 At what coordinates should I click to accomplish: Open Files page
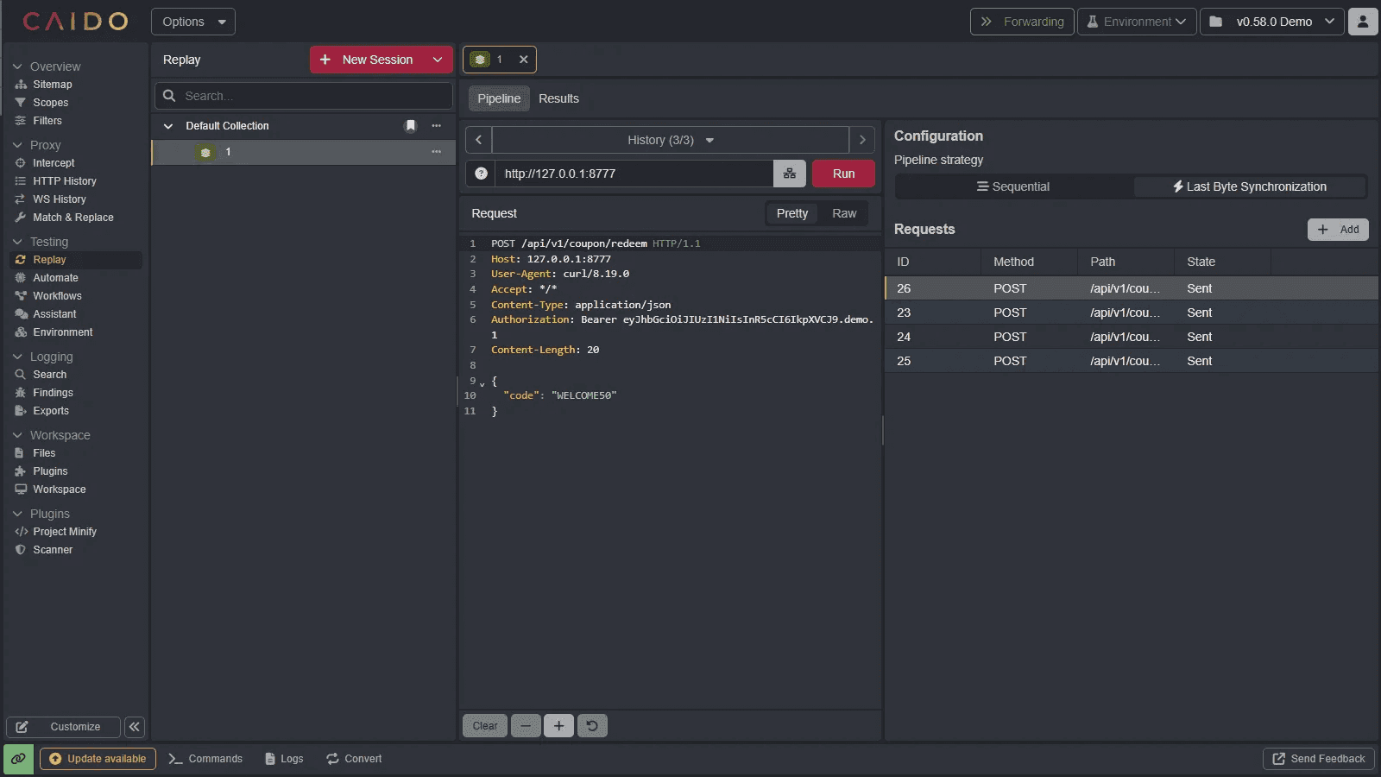point(44,453)
